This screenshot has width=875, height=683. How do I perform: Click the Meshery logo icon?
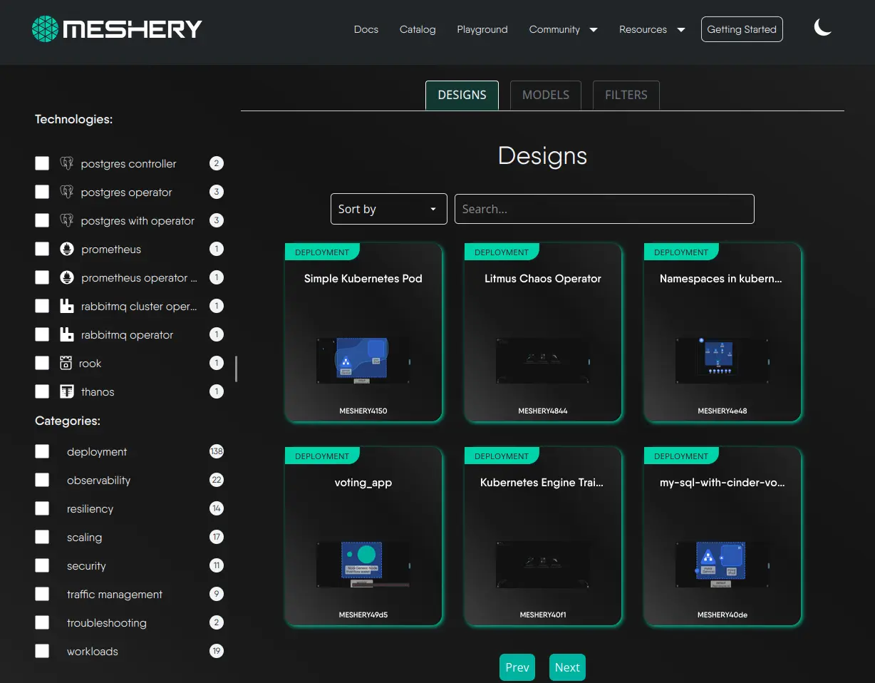tap(45, 29)
